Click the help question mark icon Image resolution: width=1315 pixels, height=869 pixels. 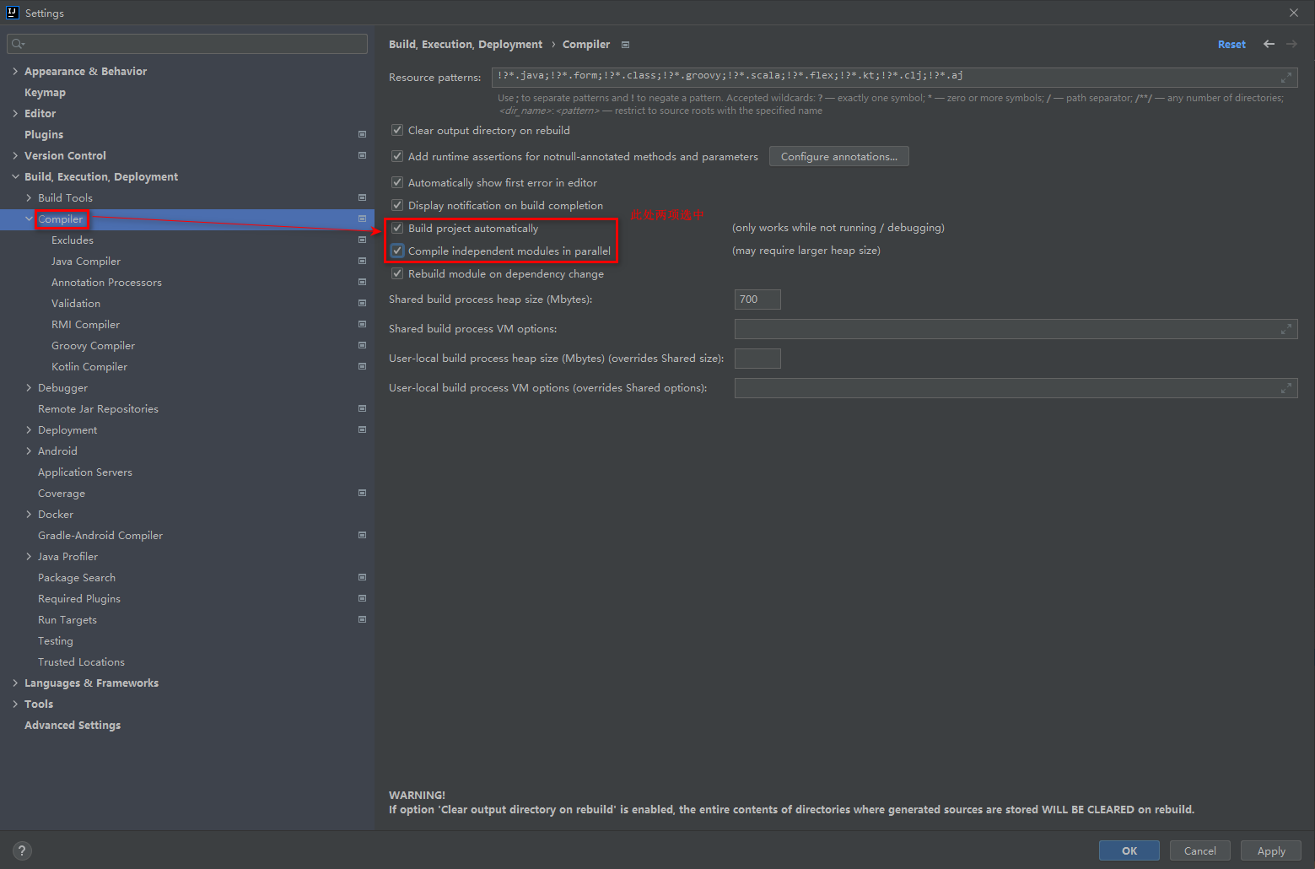click(x=22, y=850)
